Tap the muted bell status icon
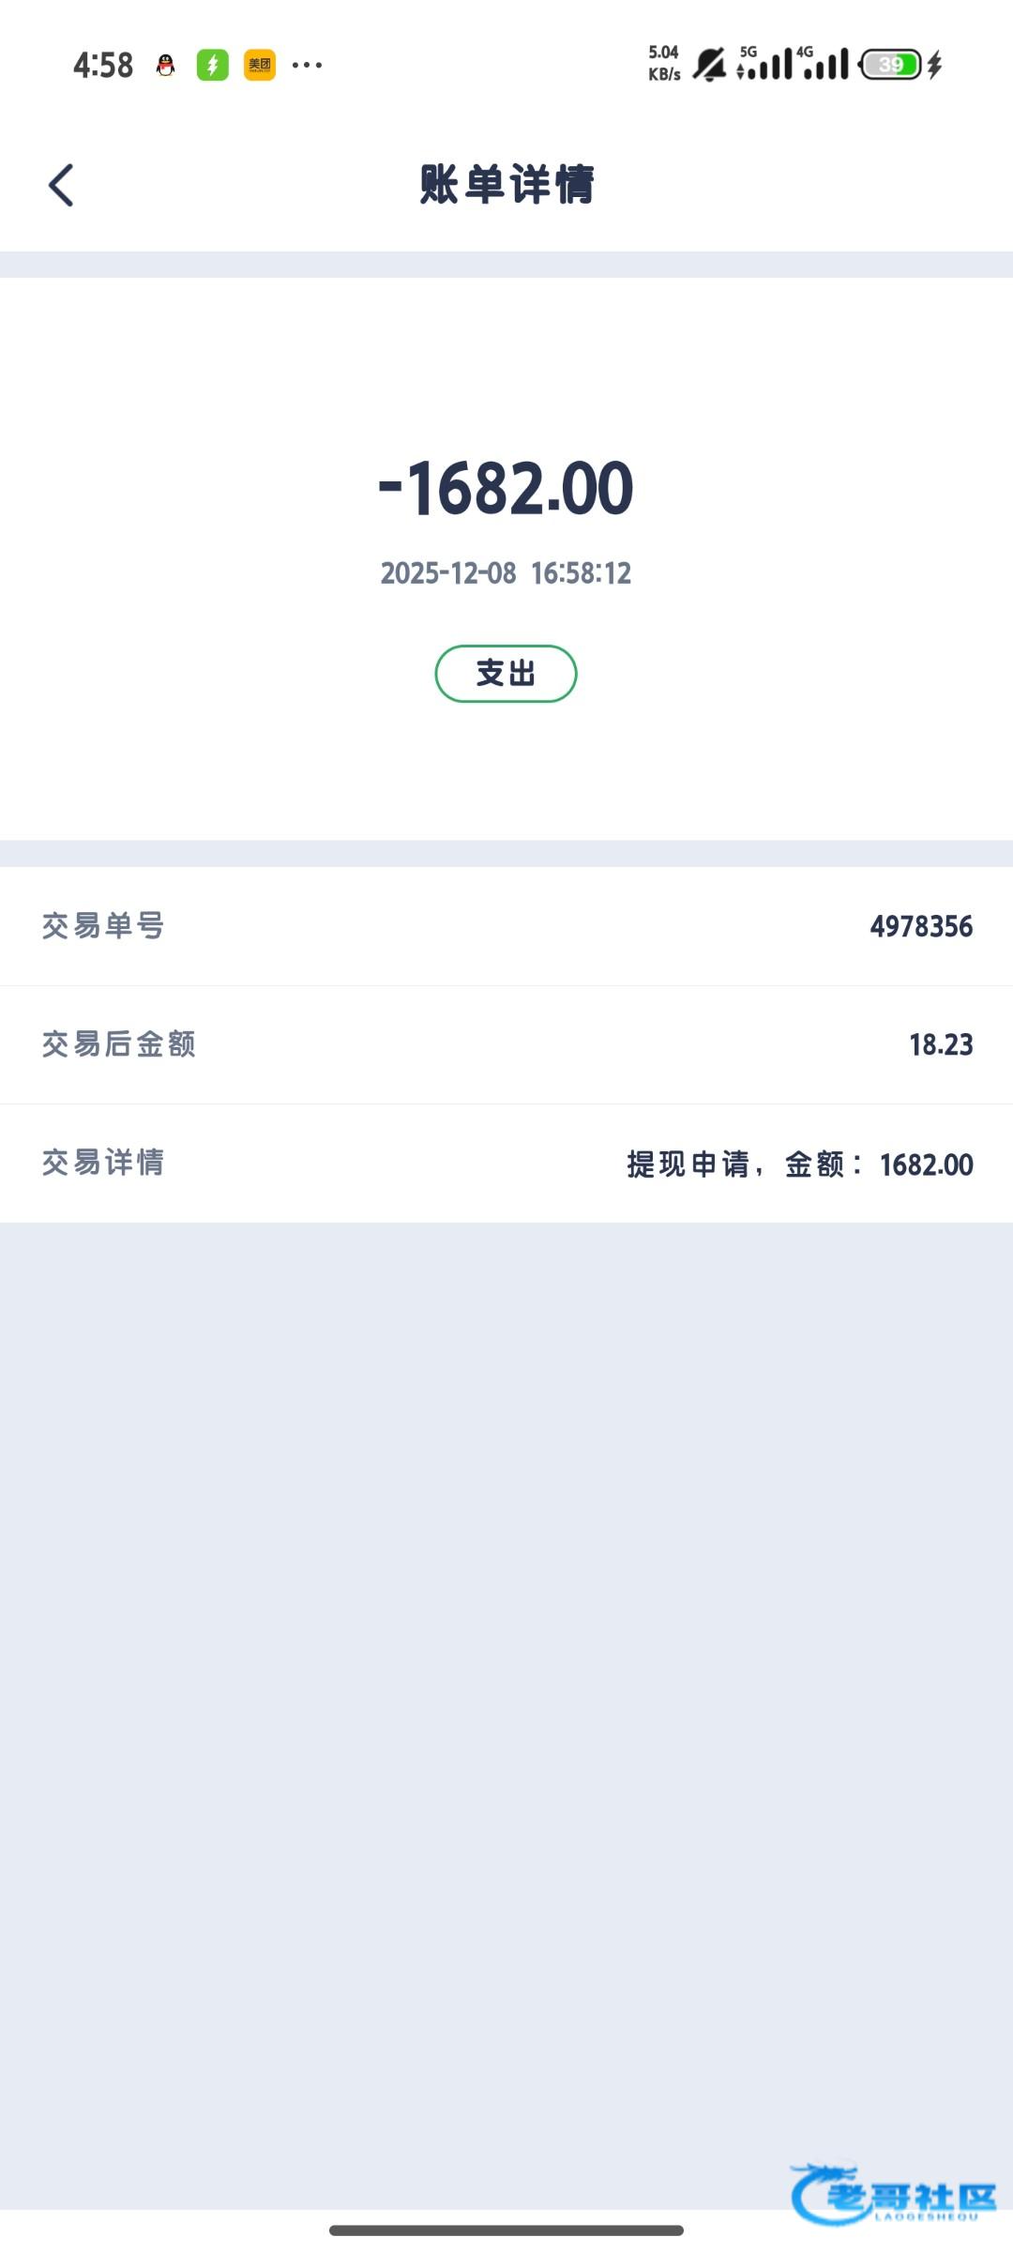Image resolution: width=1013 pixels, height=2252 pixels. click(x=709, y=65)
